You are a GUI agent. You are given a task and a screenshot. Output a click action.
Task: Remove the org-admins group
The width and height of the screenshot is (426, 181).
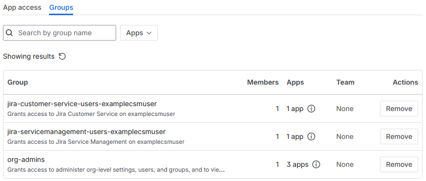[x=399, y=164]
